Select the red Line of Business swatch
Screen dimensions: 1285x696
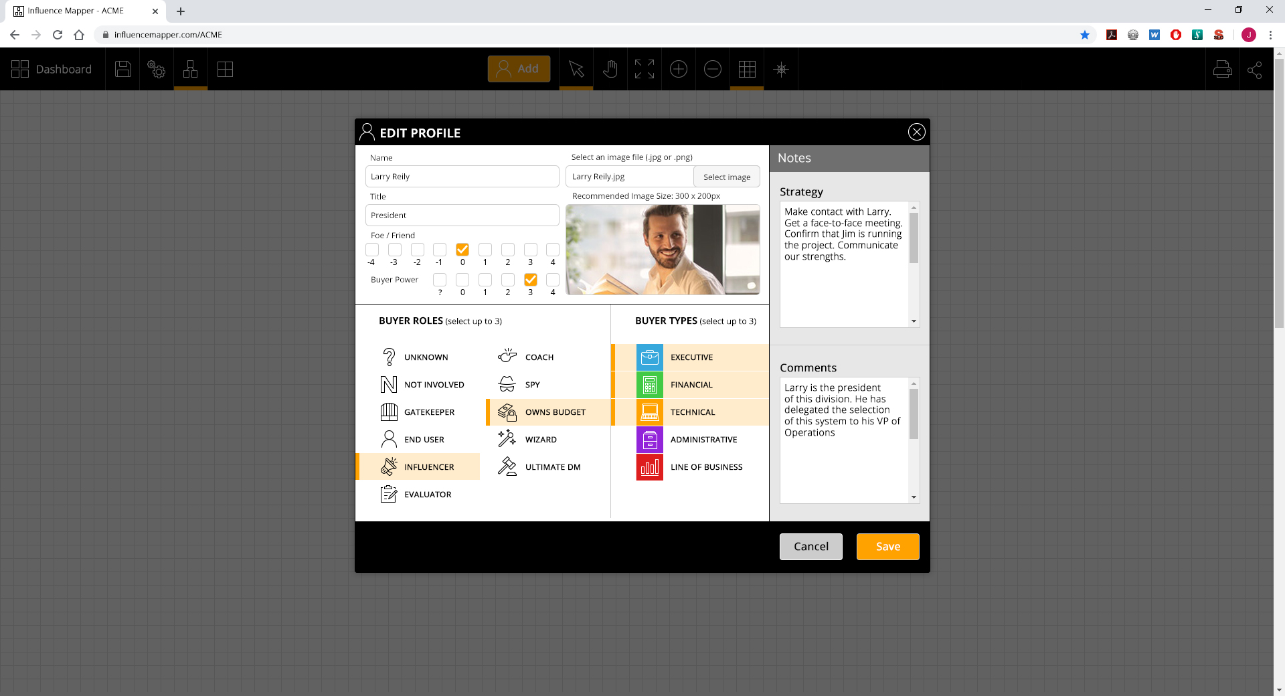[649, 467]
